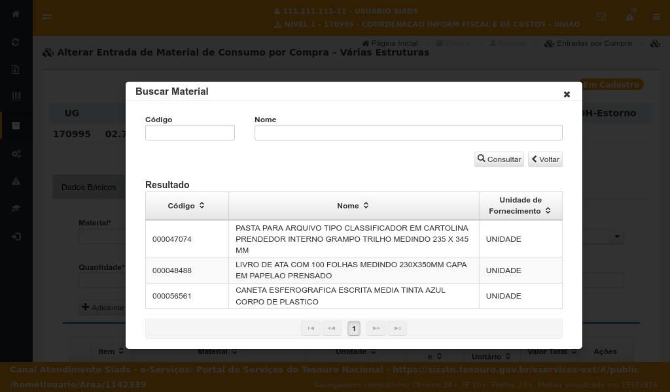The width and height of the screenshot is (670, 392).
Task: Open alerts bell with badge 10
Action: pos(630,16)
